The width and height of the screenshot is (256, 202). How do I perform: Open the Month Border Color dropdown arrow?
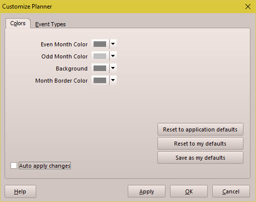(x=113, y=81)
